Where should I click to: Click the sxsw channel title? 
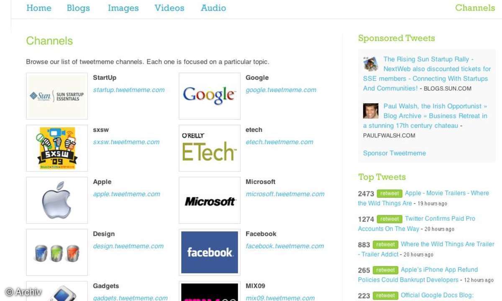pos(101,130)
